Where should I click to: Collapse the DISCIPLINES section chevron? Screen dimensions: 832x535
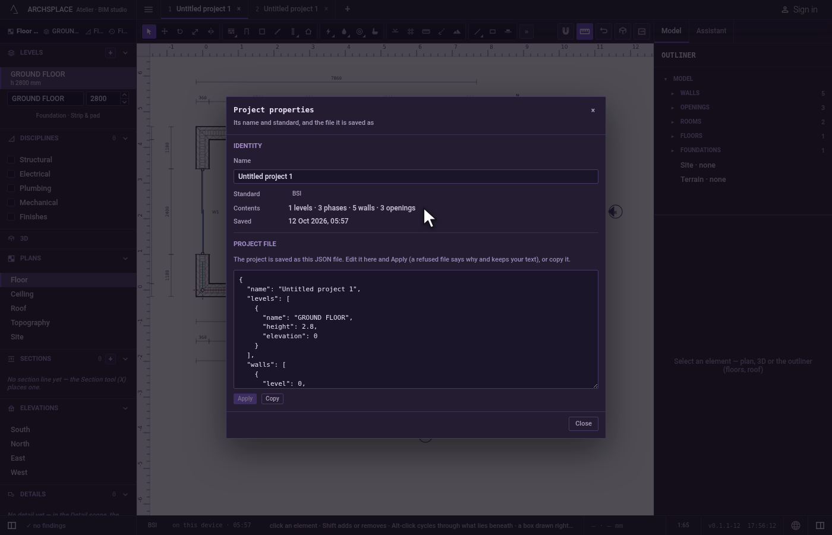(x=125, y=139)
